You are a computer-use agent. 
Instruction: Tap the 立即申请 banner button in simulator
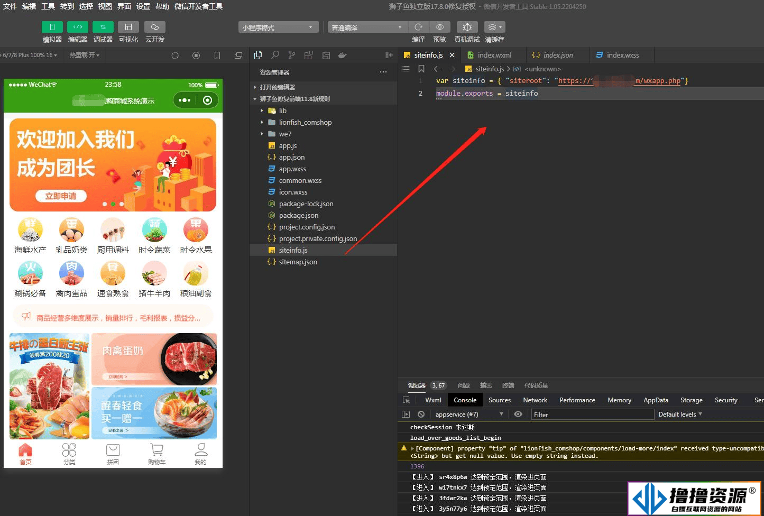pos(61,196)
